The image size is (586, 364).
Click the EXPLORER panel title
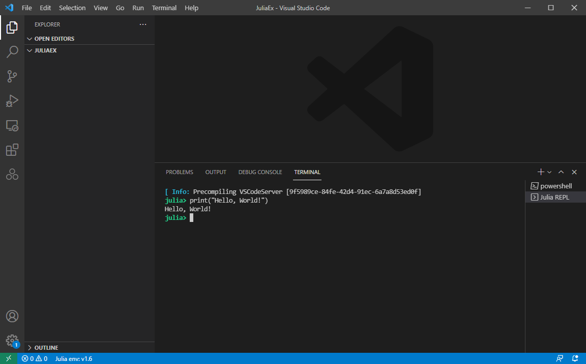[x=47, y=24]
